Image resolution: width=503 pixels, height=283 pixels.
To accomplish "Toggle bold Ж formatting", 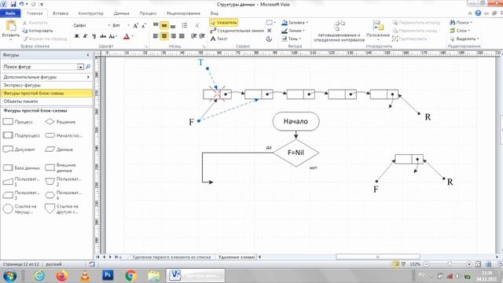I will coord(76,36).
